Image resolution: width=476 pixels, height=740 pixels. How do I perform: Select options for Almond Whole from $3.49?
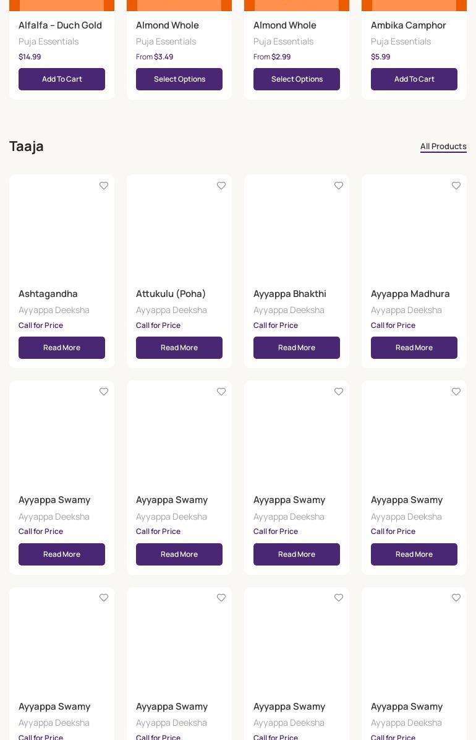(x=179, y=79)
